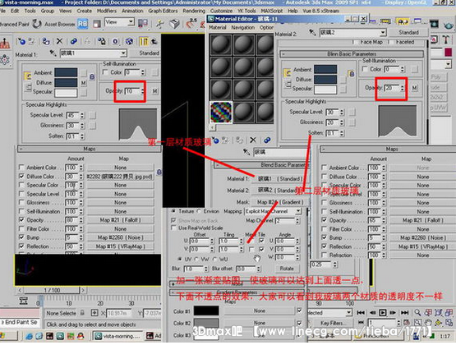
Task: Click the selection lock icon in status bar
Action: 82,313
